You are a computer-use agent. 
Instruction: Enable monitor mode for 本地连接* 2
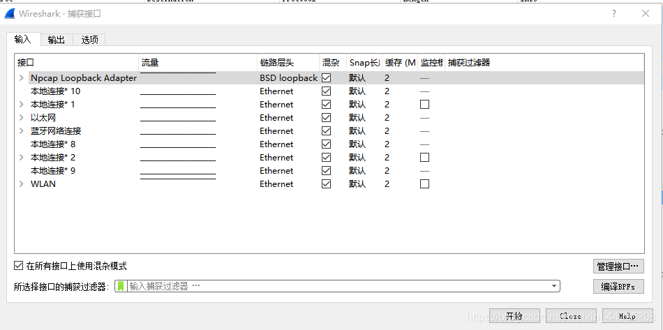tap(424, 157)
